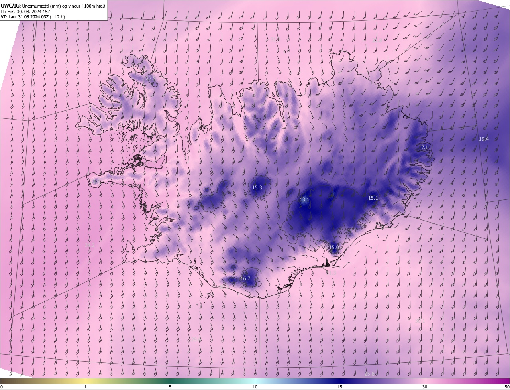Click the 17.1 value on the east coast
510x390 pixels.
pyautogui.click(x=423, y=147)
